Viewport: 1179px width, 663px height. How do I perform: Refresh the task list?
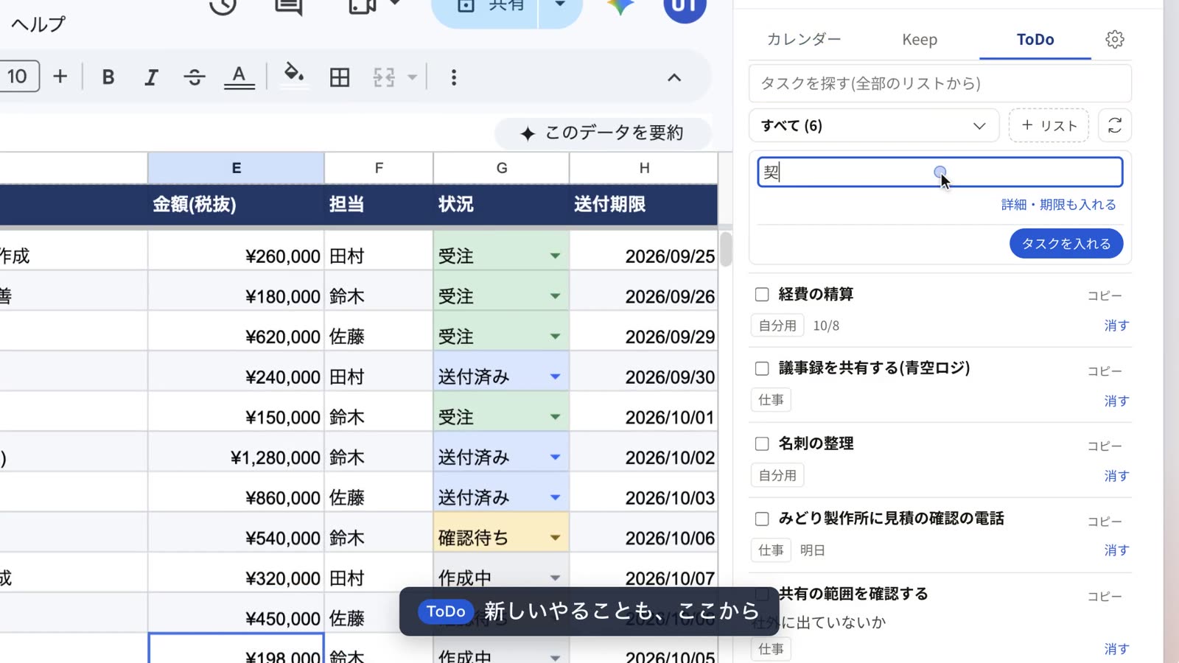(x=1115, y=125)
